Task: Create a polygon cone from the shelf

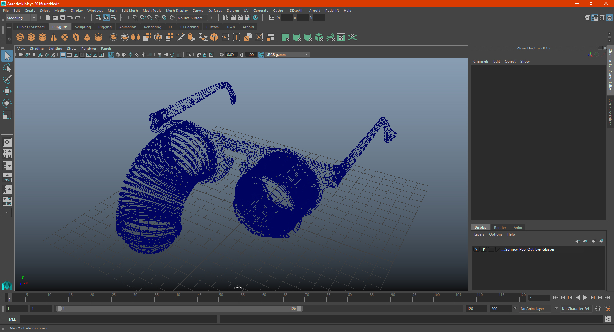Action: pos(54,37)
